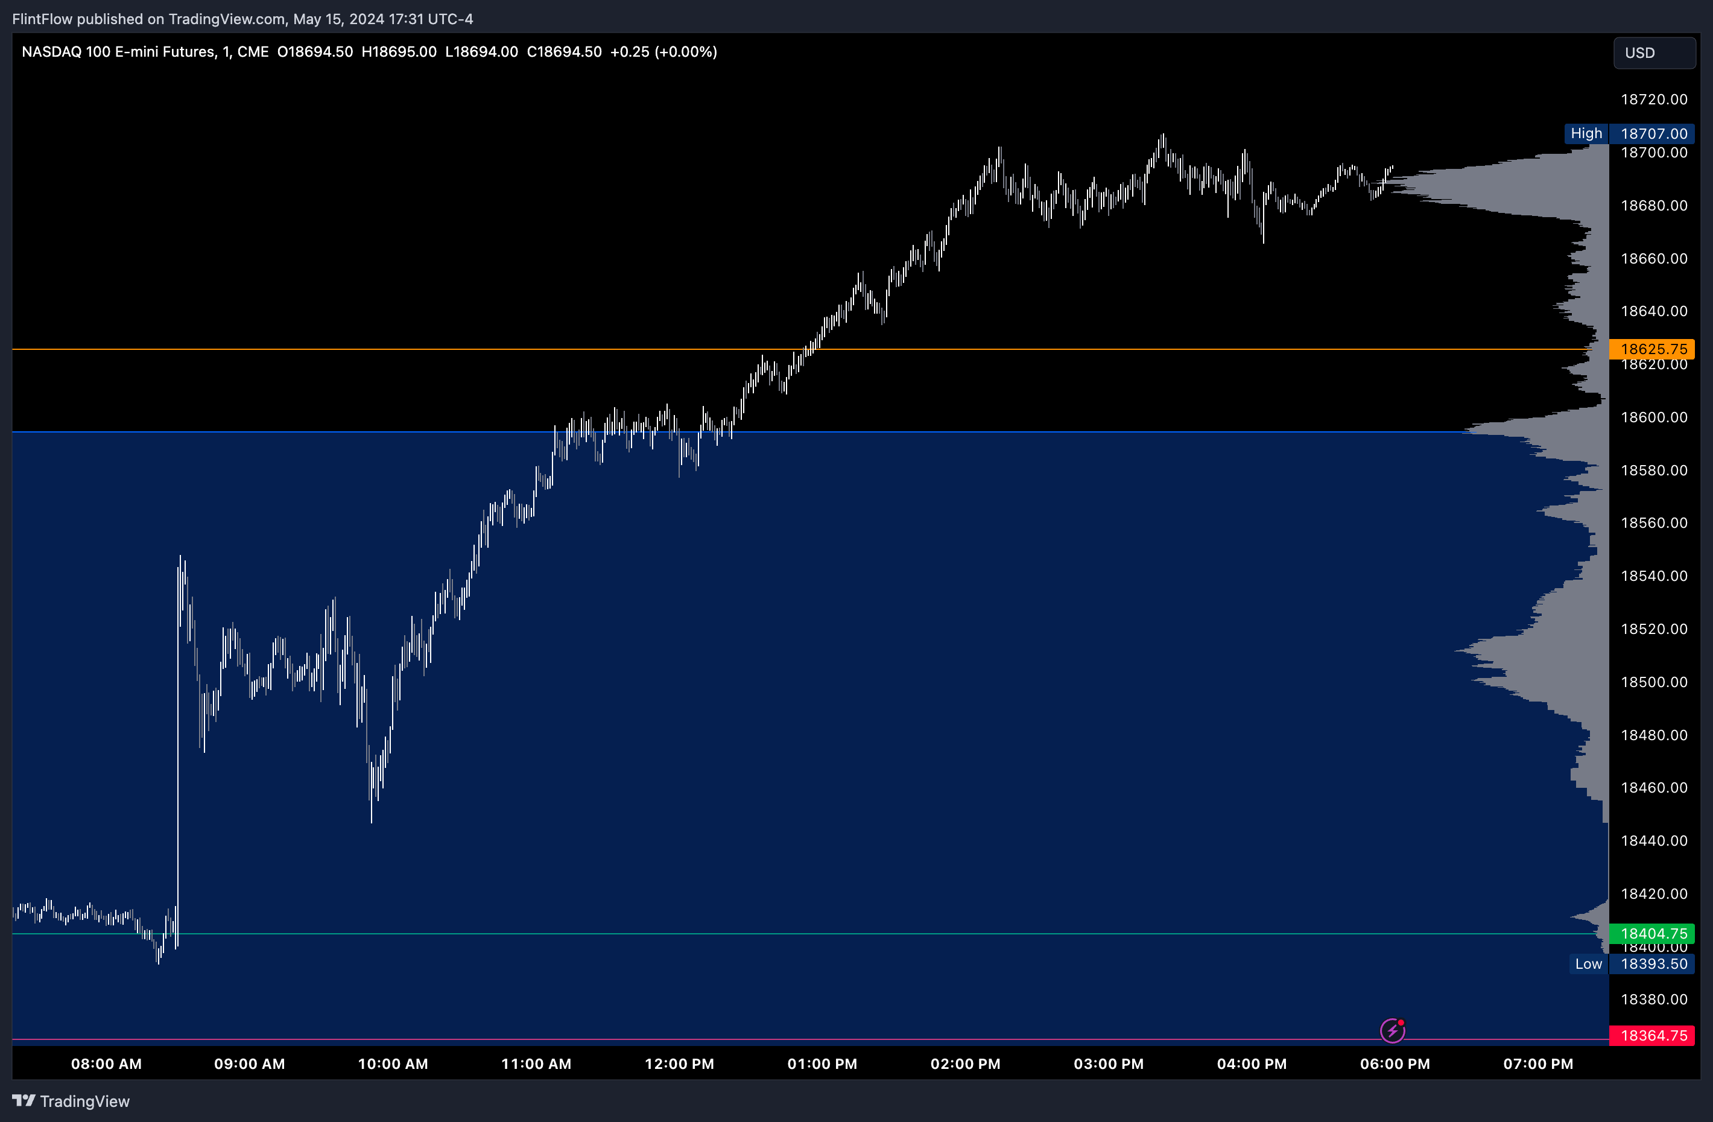This screenshot has width=1713, height=1122.
Task: Click the 18480.00 price axis label
Action: tap(1654, 735)
